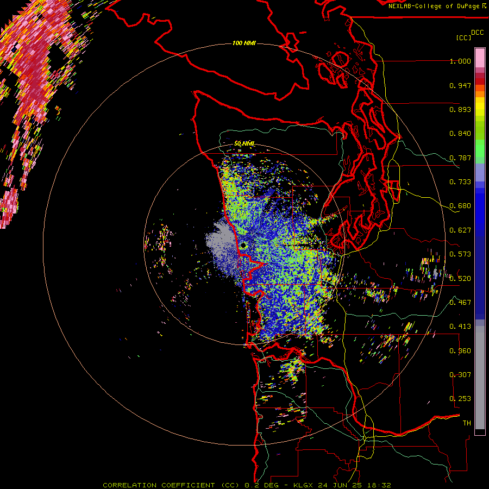Click the NEXLAB-College of DuPage label
The height and width of the screenshot is (489, 489).
click(434, 6)
